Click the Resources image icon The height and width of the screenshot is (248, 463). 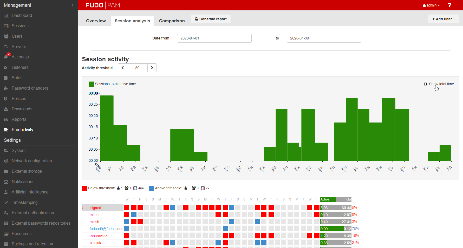click(6, 234)
